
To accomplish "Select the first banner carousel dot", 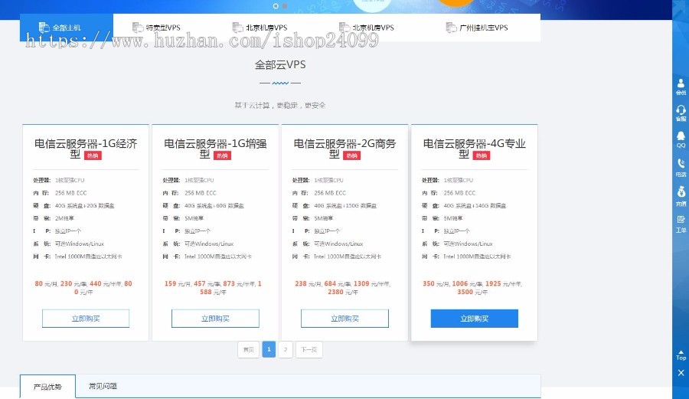I will (x=276, y=5).
